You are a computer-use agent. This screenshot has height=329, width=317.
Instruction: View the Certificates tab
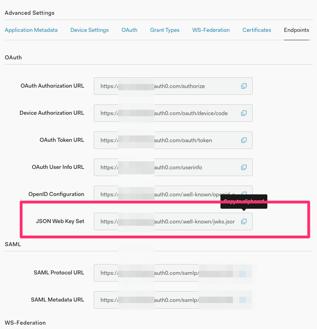(x=257, y=30)
